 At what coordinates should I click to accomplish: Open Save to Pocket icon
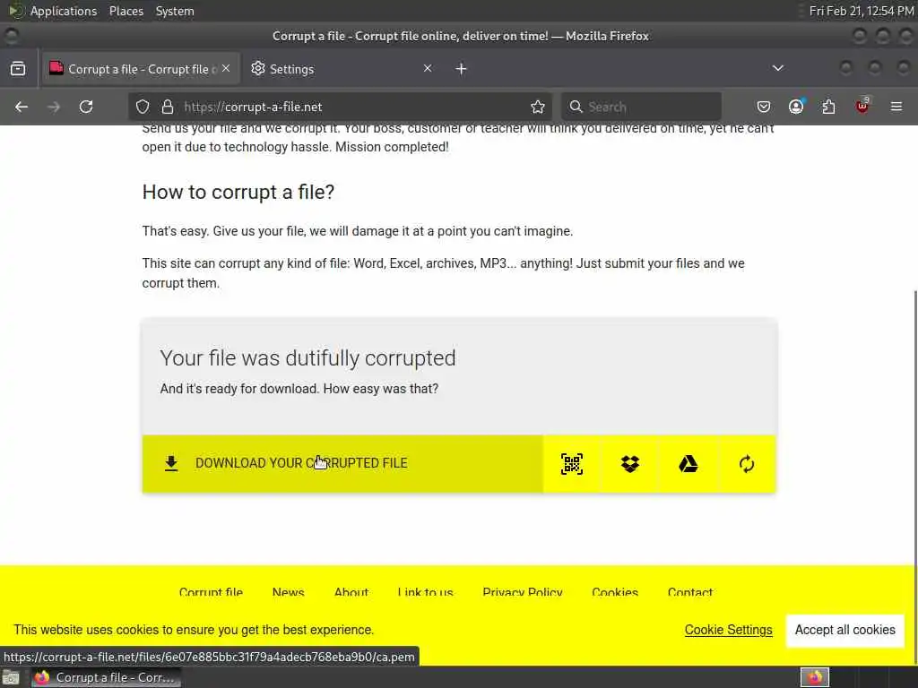tap(764, 107)
